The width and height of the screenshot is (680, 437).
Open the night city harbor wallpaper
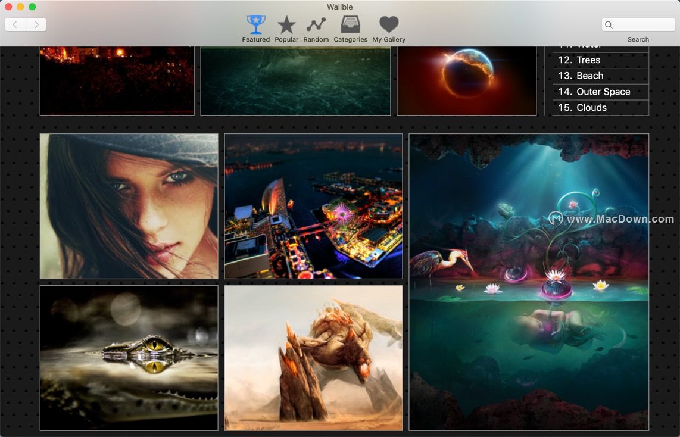pyautogui.click(x=313, y=206)
